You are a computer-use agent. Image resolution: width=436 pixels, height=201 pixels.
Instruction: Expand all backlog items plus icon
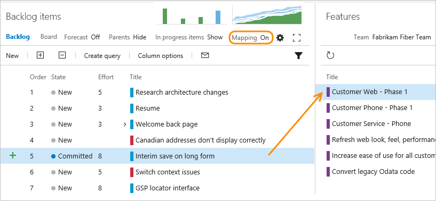(41, 55)
